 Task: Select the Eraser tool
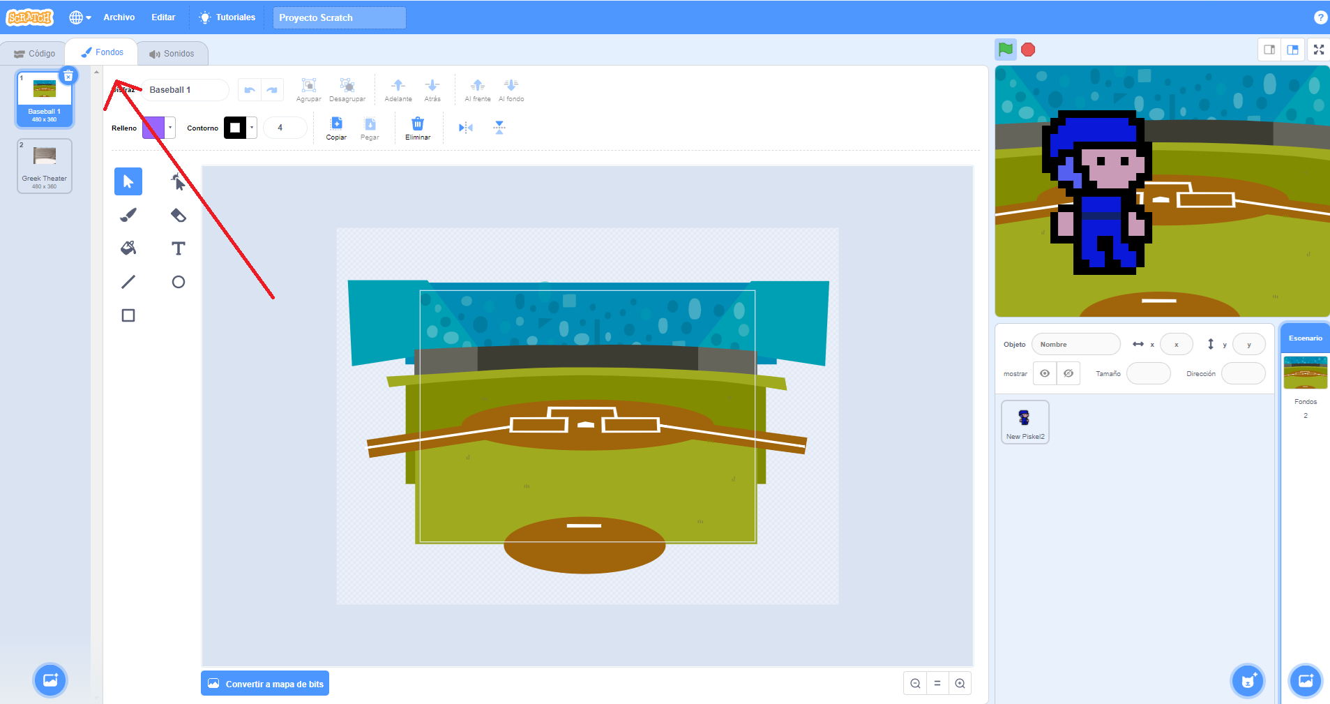point(179,215)
